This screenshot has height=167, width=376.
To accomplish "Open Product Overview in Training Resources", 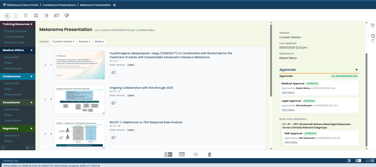I will click(x=15, y=31).
